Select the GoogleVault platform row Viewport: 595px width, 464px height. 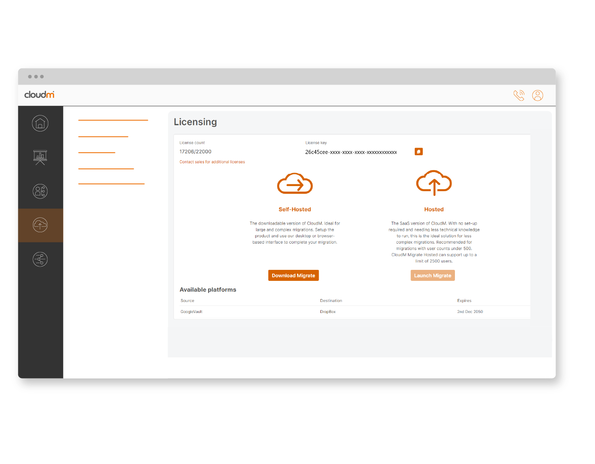(x=191, y=312)
